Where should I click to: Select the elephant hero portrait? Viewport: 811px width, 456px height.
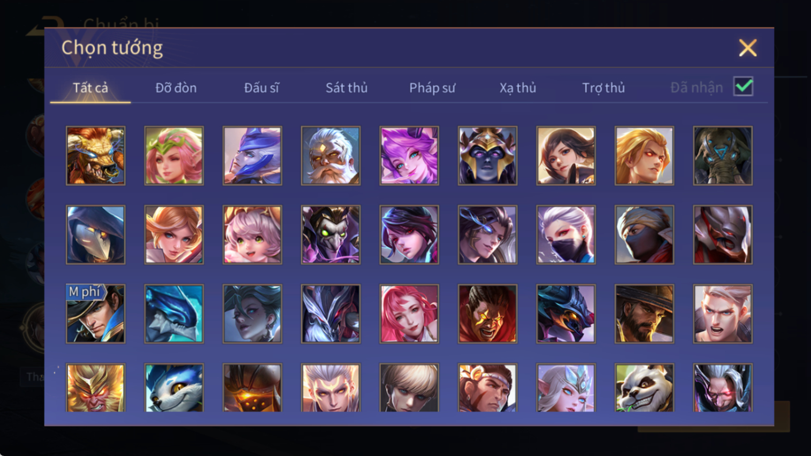click(723, 156)
